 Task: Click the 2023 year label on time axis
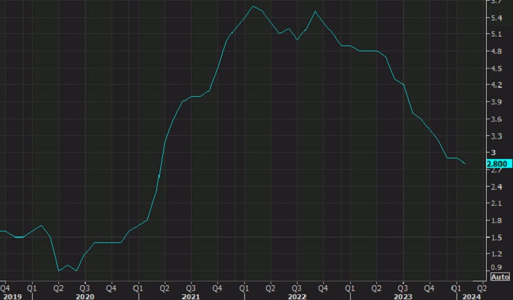tap(402, 296)
